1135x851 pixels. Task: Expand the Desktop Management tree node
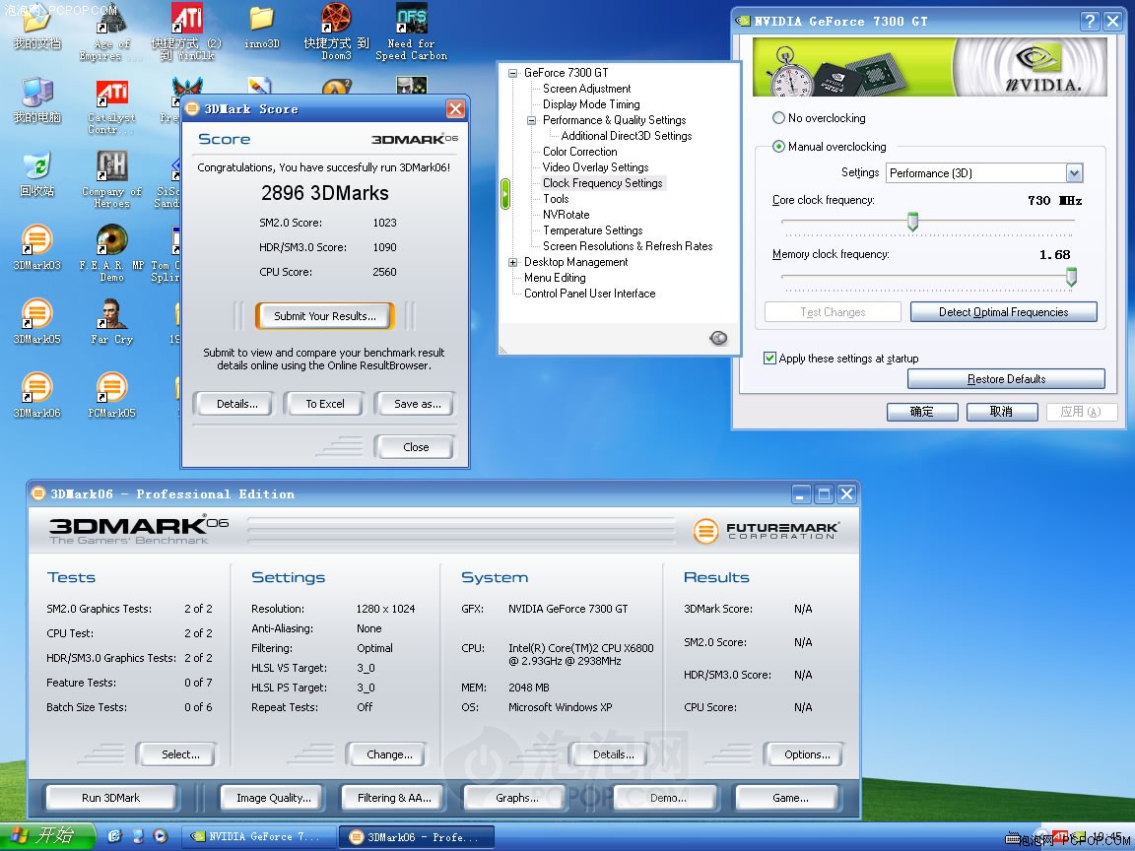tap(512, 263)
